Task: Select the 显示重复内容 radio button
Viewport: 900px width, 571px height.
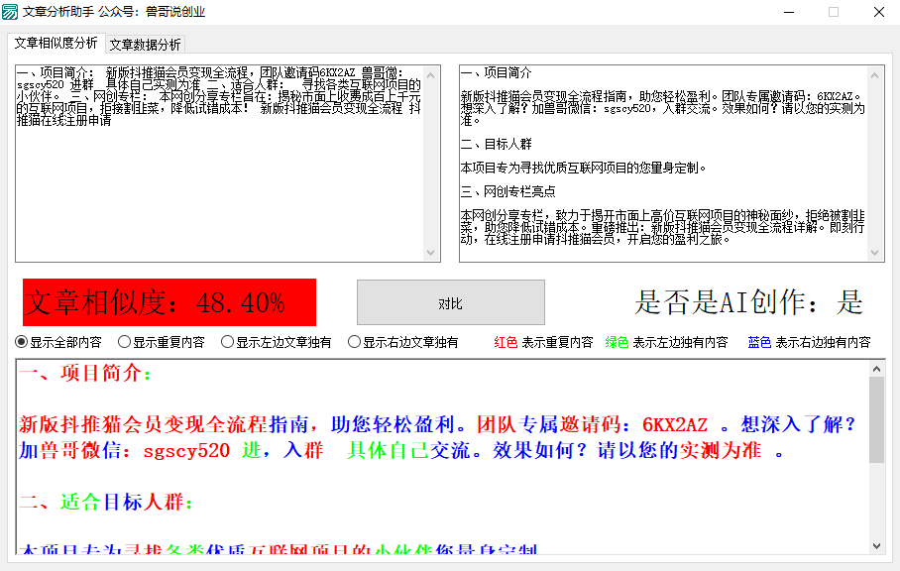Action: click(x=123, y=342)
